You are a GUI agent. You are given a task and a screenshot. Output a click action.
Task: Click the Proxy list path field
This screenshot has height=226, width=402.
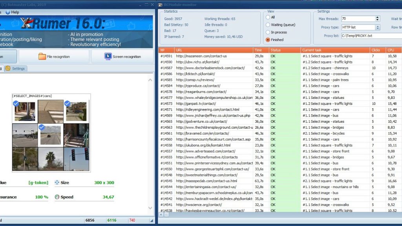pyautogui.click(x=371, y=36)
